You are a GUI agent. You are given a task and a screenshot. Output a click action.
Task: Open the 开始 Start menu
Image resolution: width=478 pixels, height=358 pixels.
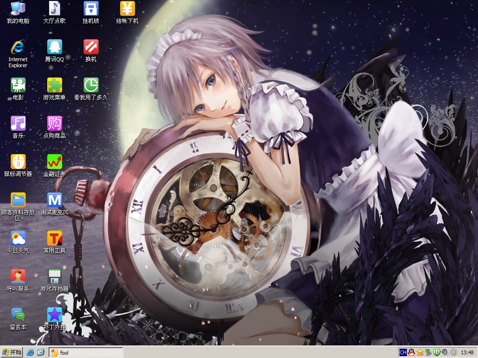coord(12,352)
